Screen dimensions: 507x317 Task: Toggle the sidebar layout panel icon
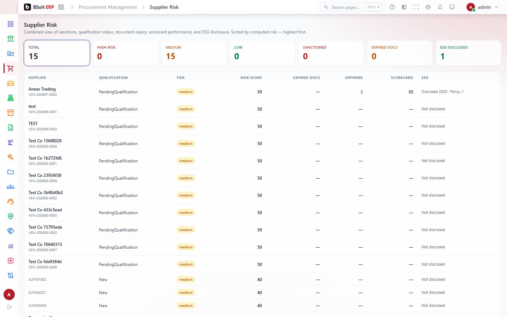(x=404, y=7)
